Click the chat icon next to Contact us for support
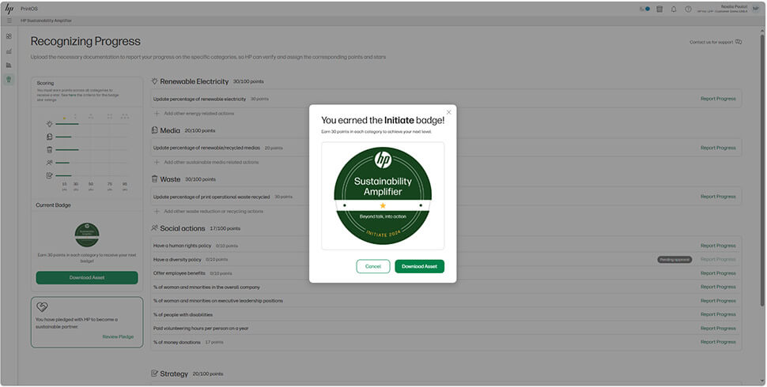 (x=739, y=42)
